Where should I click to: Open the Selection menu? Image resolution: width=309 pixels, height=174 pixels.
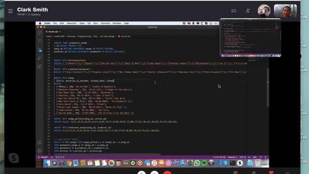pyautogui.click(x=71, y=23)
